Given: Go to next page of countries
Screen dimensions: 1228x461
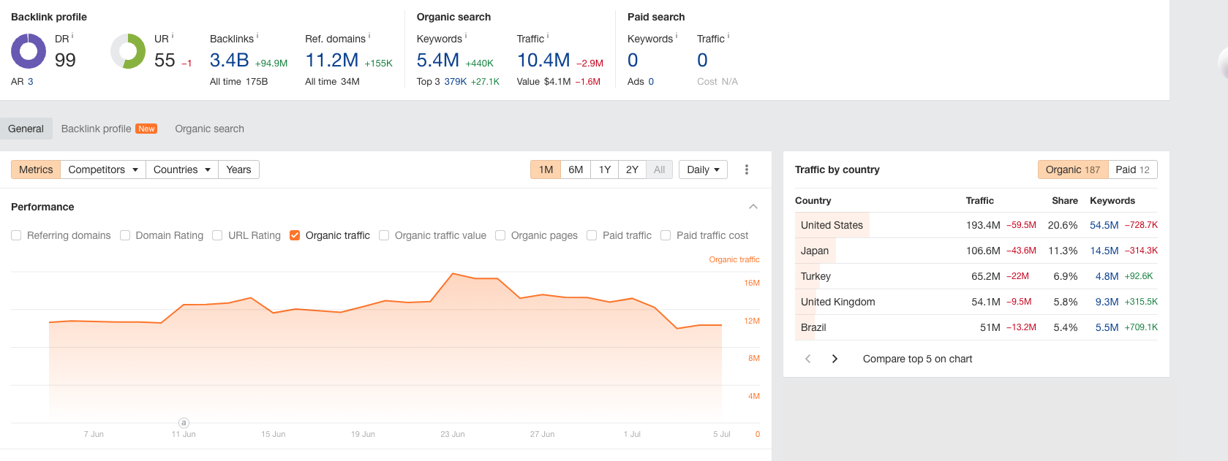Looking at the screenshot, I should pos(835,359).
